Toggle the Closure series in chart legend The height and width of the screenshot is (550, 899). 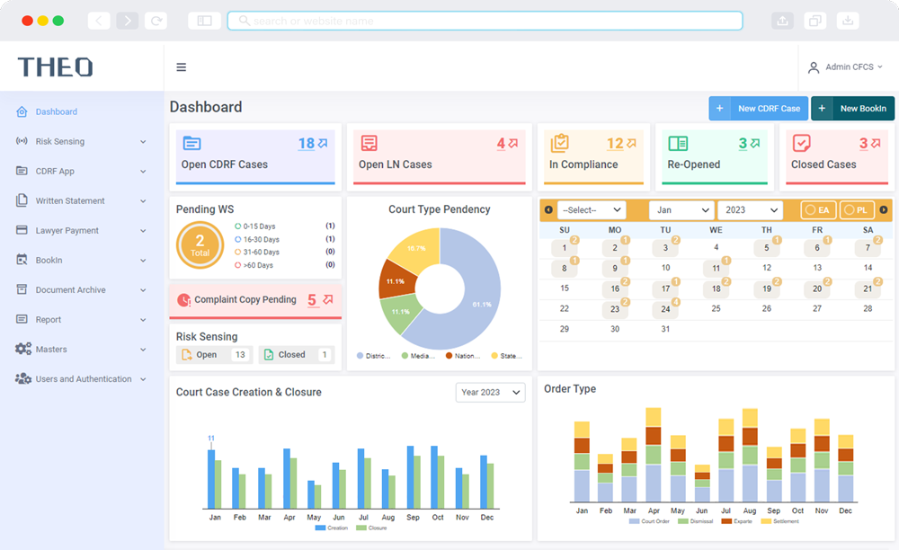click(371, 528)
